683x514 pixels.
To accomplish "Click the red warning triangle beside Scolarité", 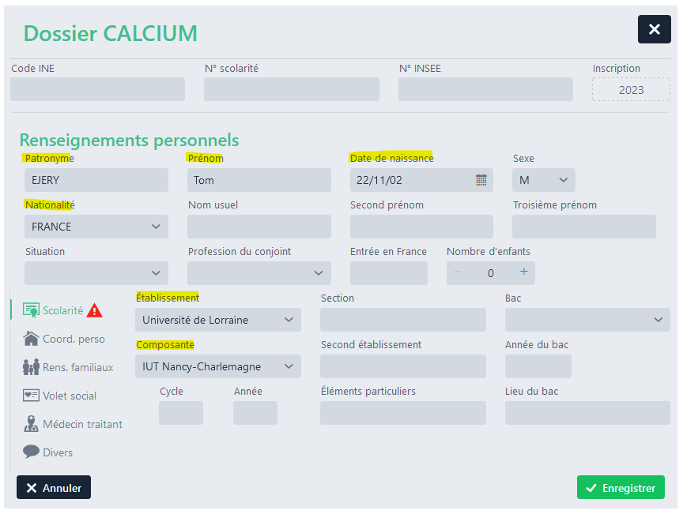I will point(95,310).
